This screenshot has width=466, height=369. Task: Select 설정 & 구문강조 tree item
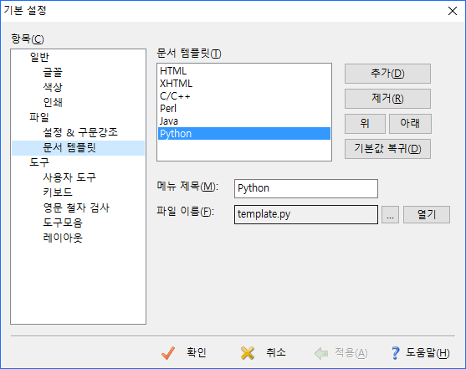(80, 132)
